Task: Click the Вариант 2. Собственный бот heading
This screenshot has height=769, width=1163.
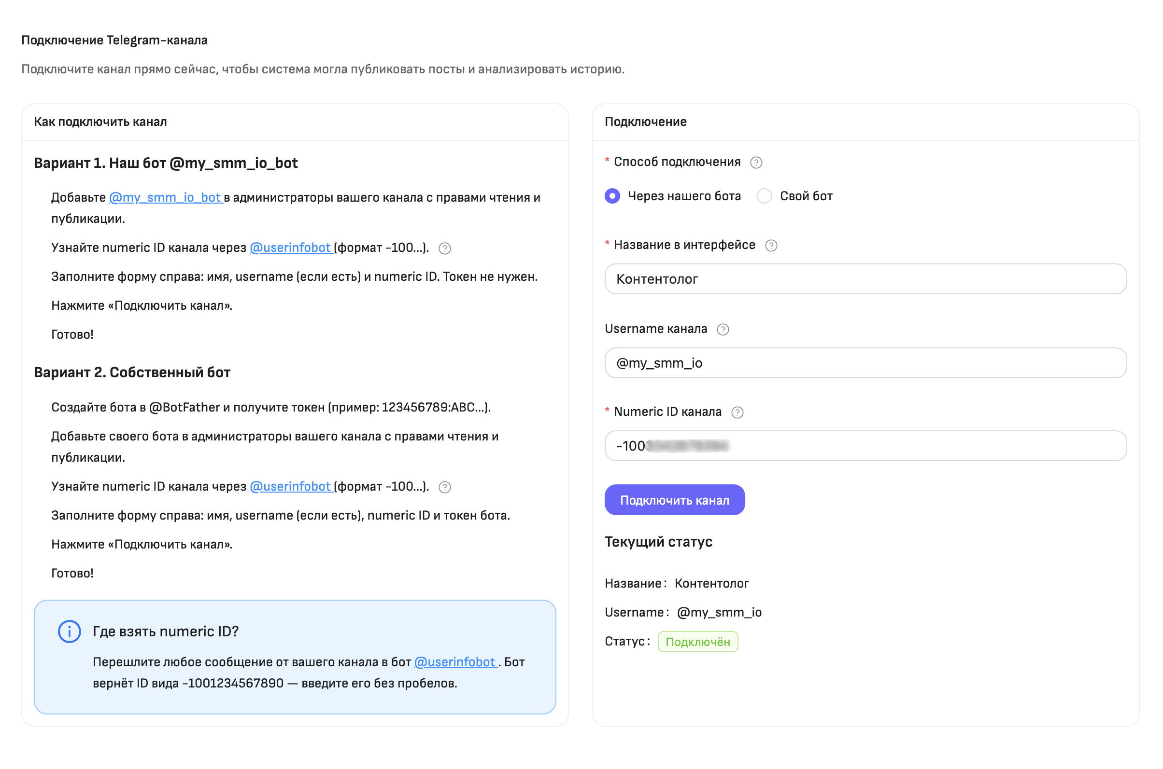Action: (132, 372)
